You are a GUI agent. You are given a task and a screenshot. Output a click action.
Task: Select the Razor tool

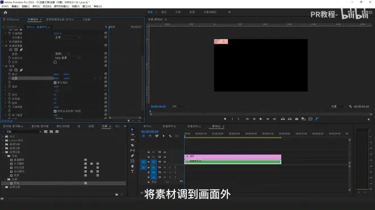click(132, 145)
